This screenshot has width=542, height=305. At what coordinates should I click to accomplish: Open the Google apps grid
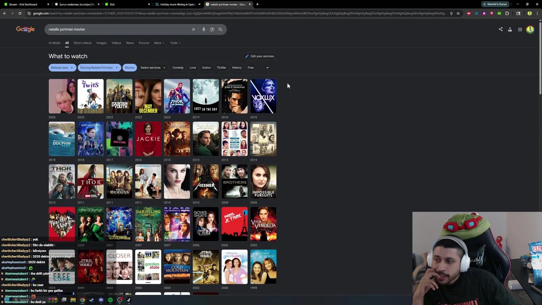520,29
